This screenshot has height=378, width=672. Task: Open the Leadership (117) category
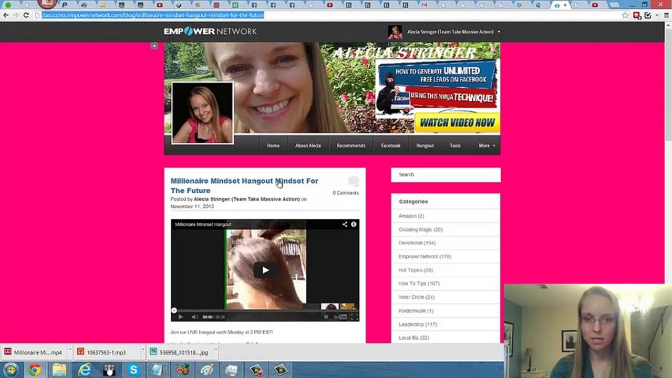(418, 324)
